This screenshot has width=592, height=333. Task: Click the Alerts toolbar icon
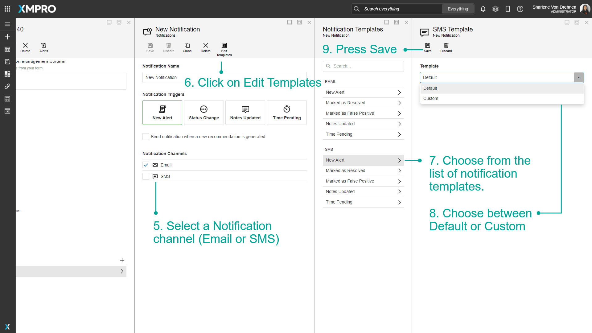(43, 46)
